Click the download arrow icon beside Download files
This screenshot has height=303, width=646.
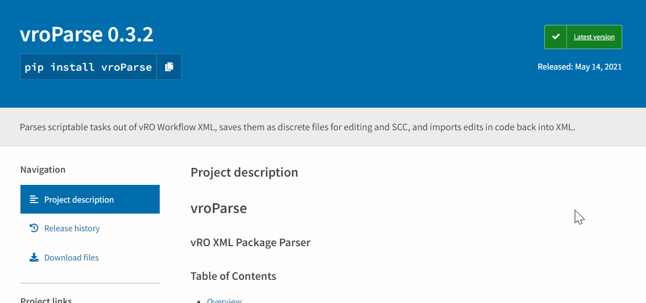click(x=34, y=257)
